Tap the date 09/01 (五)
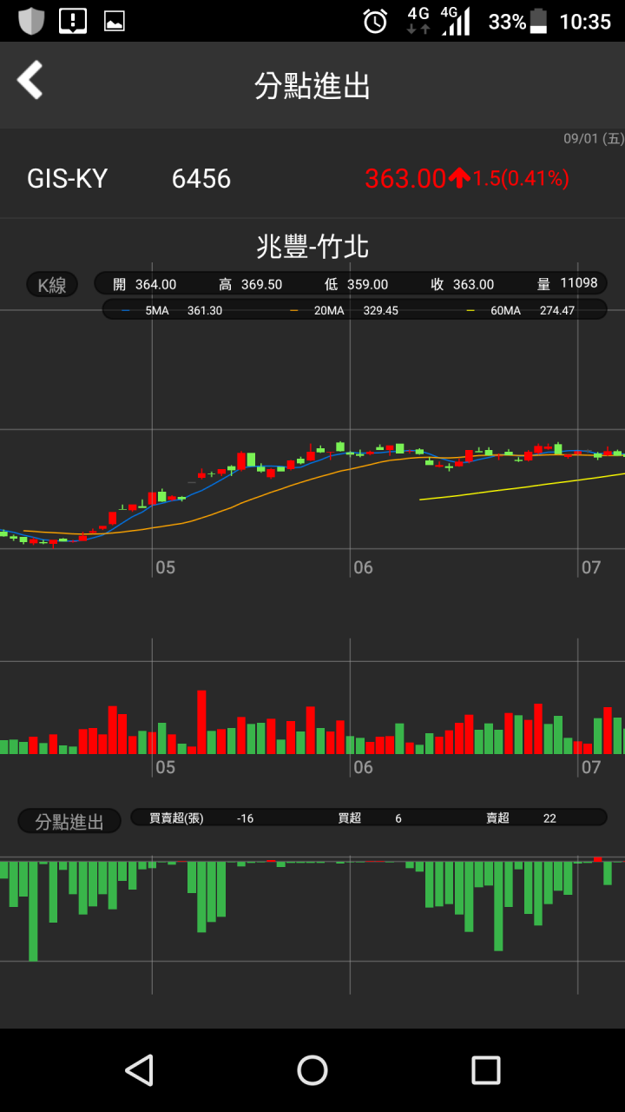The image size is (625, 1112). click(594, 139)
